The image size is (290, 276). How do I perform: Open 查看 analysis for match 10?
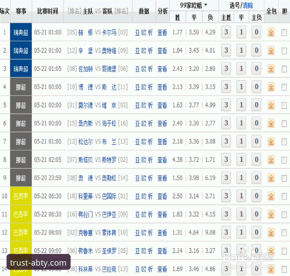pyautogui.click(x=162, y=196)
